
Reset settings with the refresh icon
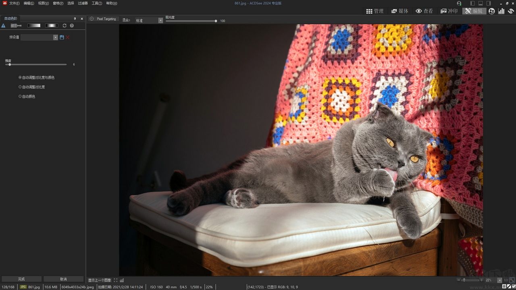[64, 26]
